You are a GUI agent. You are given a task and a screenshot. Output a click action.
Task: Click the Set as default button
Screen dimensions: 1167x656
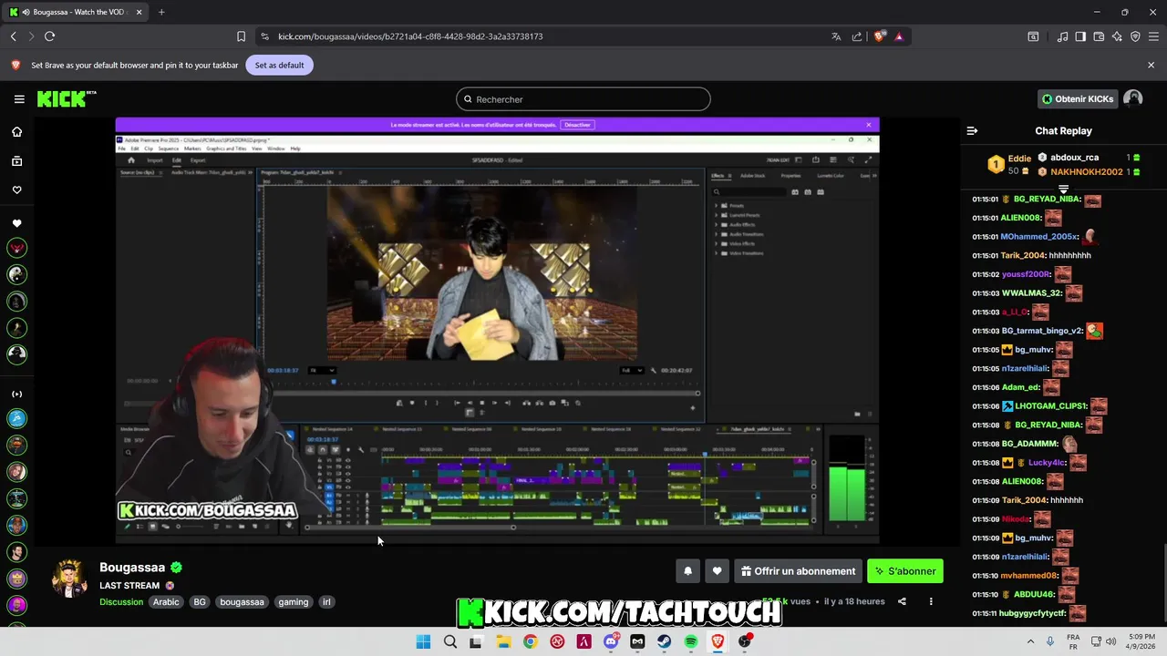pyautogui.click(x=279, y=66)
